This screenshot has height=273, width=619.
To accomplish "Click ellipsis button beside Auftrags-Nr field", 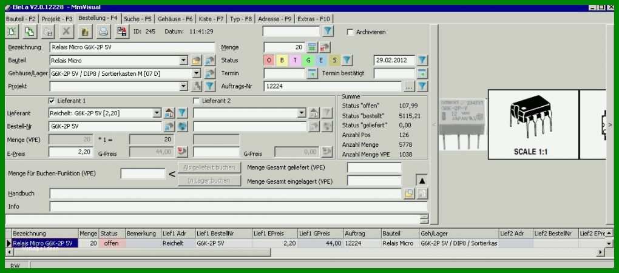I will coord(409,86).
